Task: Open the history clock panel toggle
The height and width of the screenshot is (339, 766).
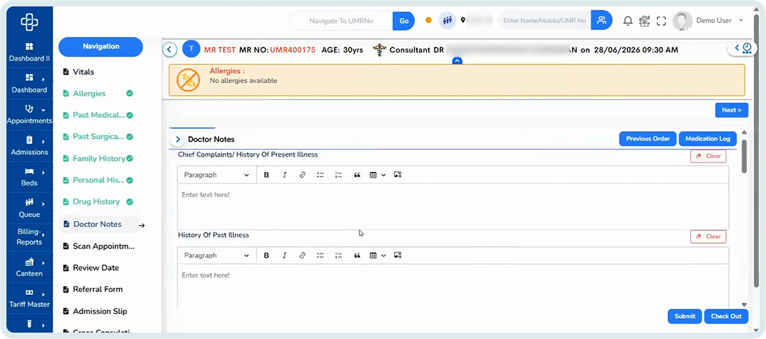Action: (x=742, y=48)
